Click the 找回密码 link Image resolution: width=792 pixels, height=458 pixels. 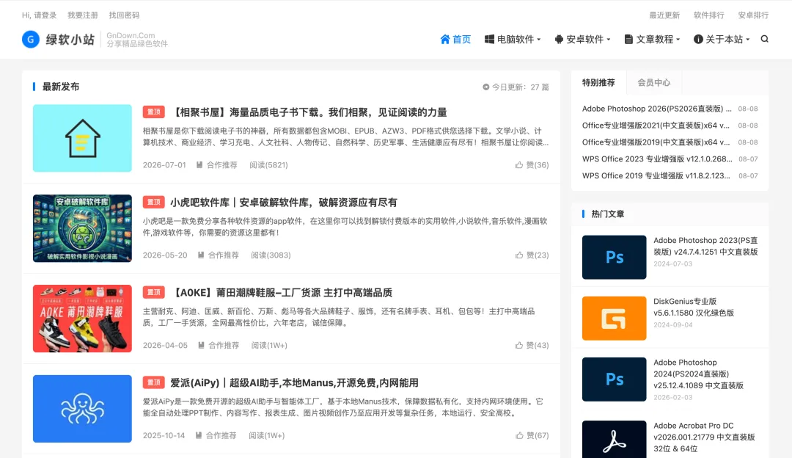coord(124,15)
